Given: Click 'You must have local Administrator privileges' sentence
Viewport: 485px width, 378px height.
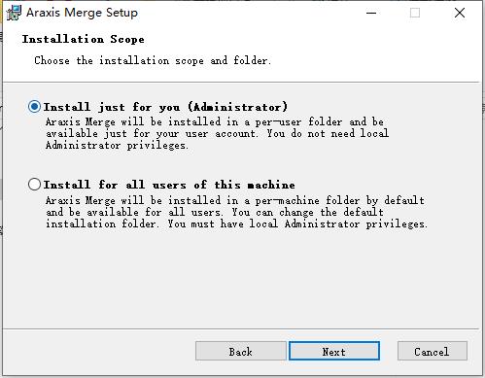Looking at the screenshot, I should pyautogui.click(x=297, y=223).
